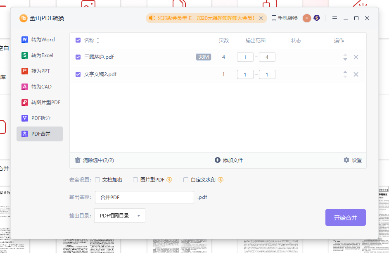Click the orange speaker announcement icon

[x=152, y=18]
